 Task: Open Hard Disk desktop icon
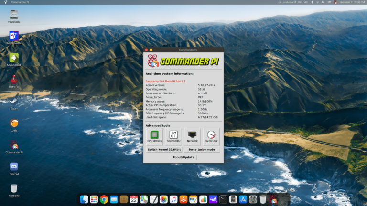(x=14, y=16)
